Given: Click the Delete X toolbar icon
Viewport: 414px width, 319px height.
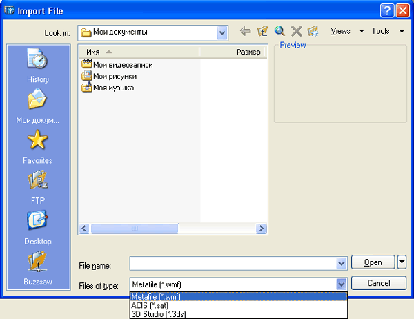Looking at the screenshot, I should tap(296, 31).
